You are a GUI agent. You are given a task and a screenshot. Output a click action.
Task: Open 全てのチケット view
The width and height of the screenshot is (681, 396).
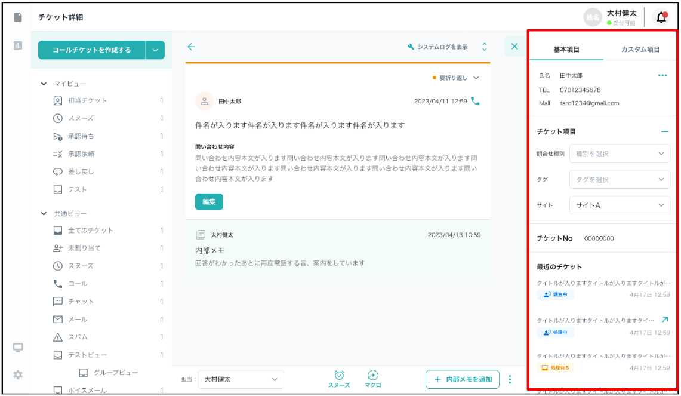click(x=107, y=231)
